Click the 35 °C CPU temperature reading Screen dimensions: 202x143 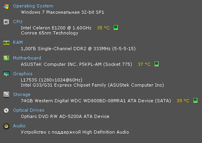click(x=103, y=28)
